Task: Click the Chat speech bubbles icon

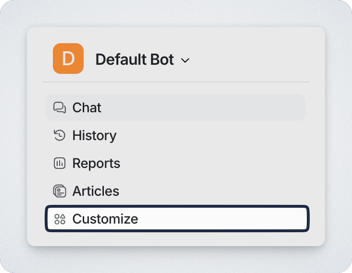Action: (x=59, y=107)
